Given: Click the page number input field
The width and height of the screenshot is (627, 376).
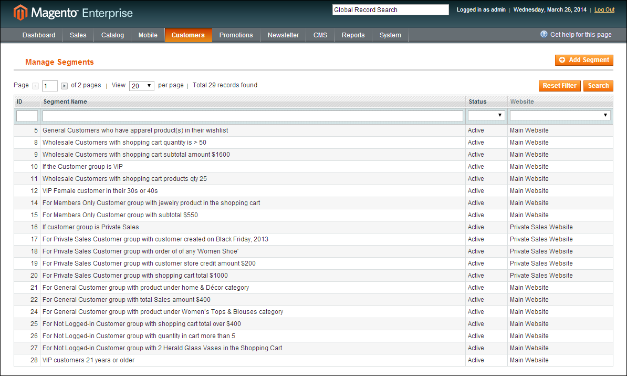Looking at the screenshot, I should pyautogui.click(x=49, y=86).
